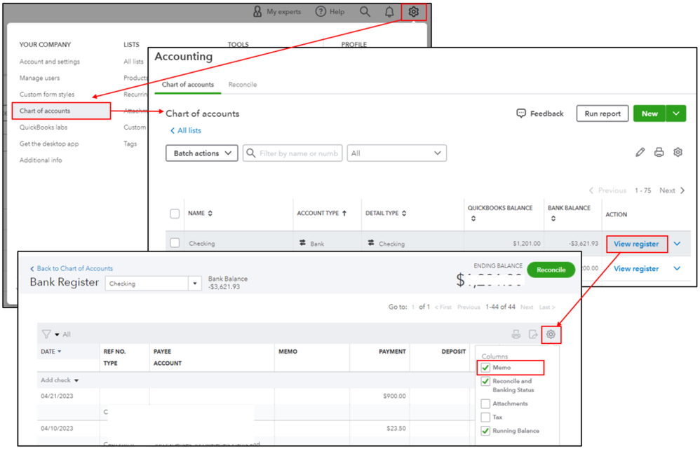Image resolution: width=700 pixels, height=451 pixels.
Task: Click the Bank Register print icon
Action: coord(516,334)
